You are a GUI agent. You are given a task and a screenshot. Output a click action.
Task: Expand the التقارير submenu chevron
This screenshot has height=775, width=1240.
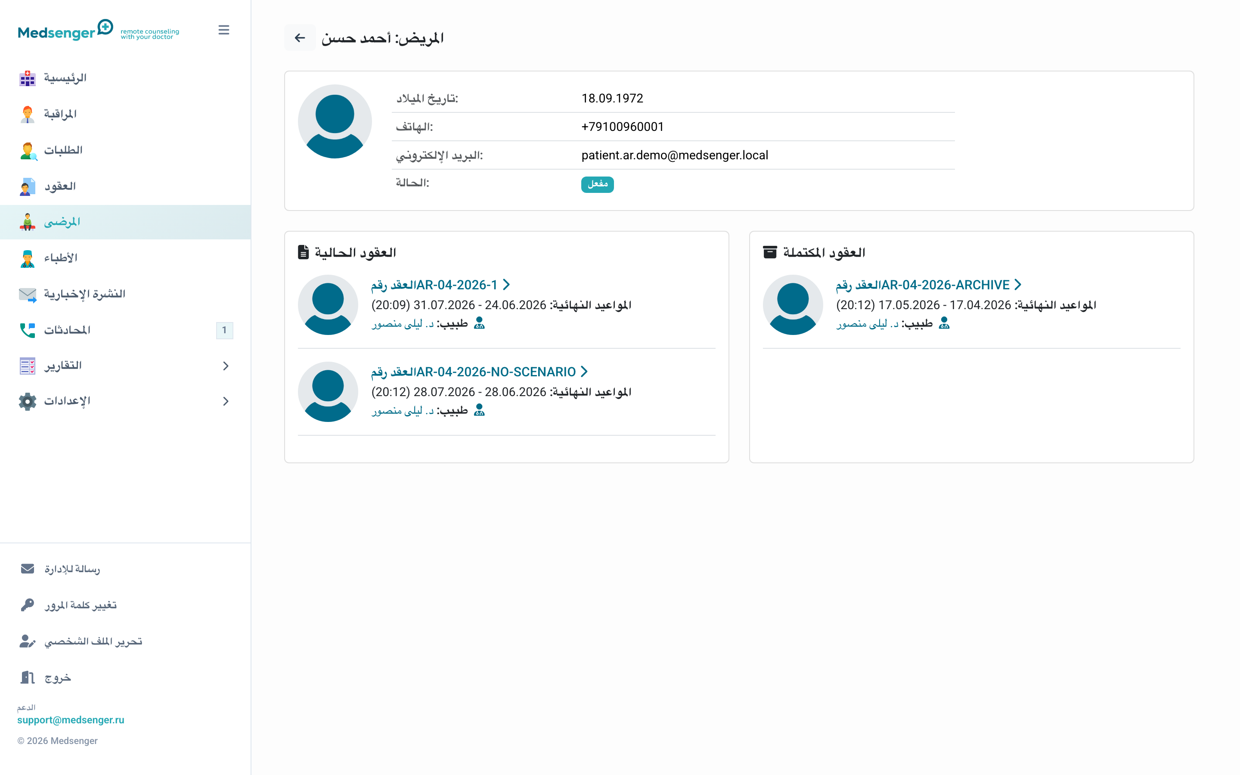click(x=226, y=366)
